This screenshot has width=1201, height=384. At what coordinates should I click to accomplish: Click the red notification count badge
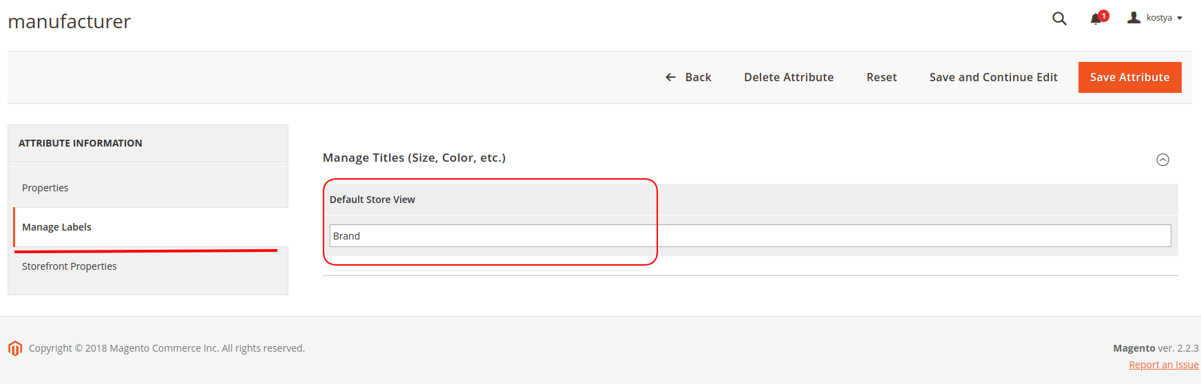1104,16
